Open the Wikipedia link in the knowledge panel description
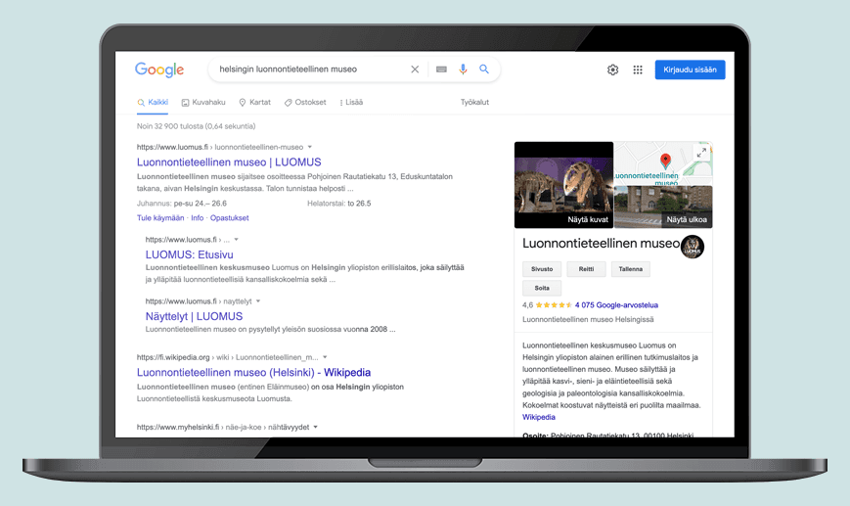The width and height of the screenshot is (850, 506). tap(539, 418)
